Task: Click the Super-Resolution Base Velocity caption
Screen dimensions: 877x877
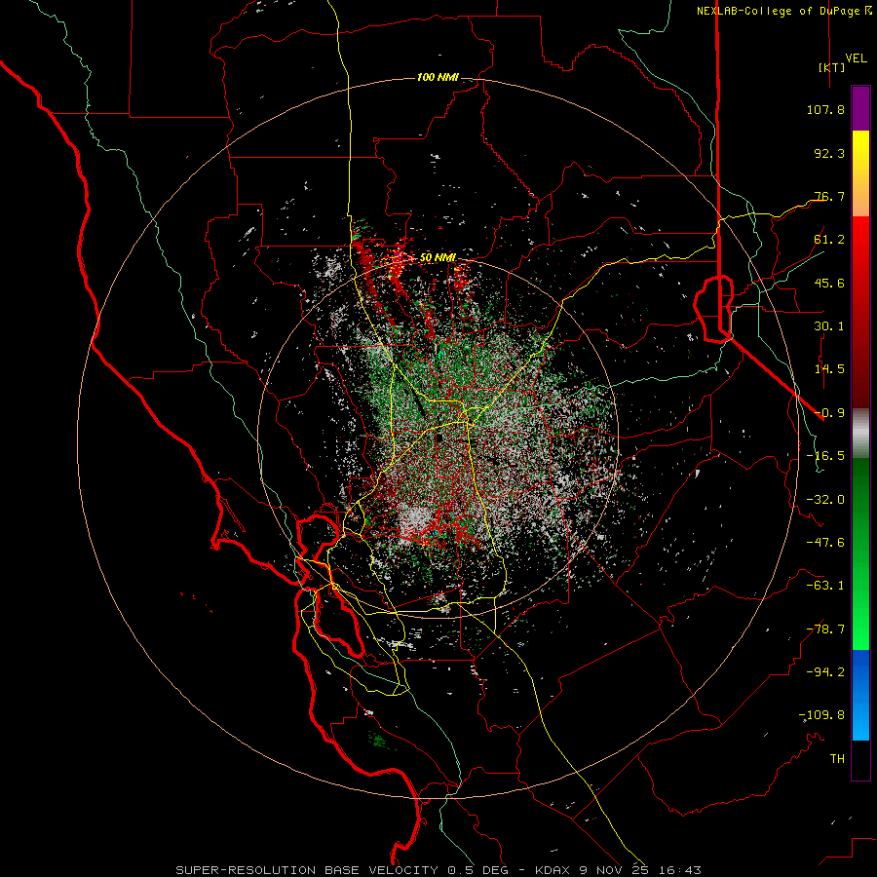Action: [x=438, y=870]
